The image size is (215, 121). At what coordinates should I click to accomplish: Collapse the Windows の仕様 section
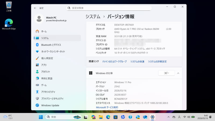(x=178, y=73)
